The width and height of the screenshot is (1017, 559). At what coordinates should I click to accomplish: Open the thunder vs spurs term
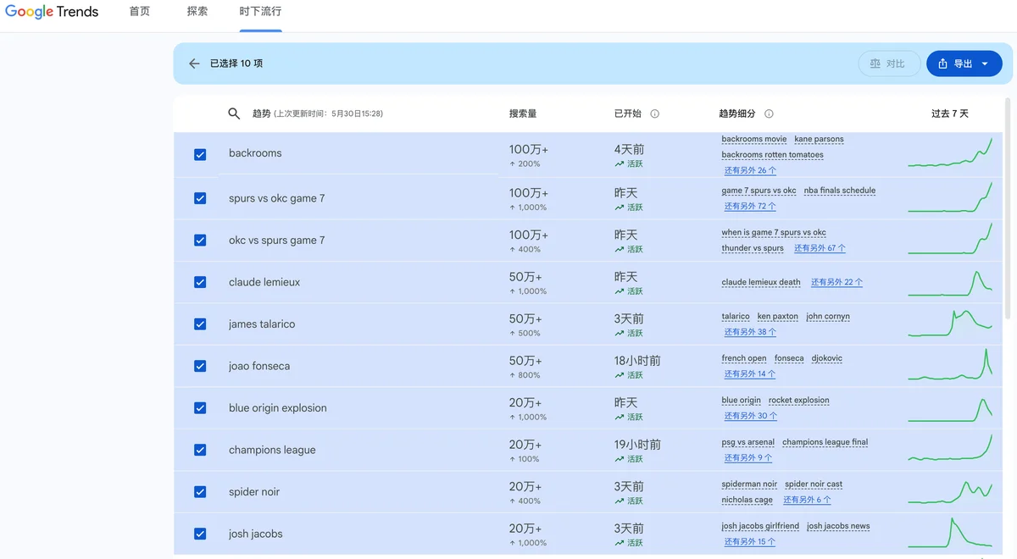coord(753,248)
